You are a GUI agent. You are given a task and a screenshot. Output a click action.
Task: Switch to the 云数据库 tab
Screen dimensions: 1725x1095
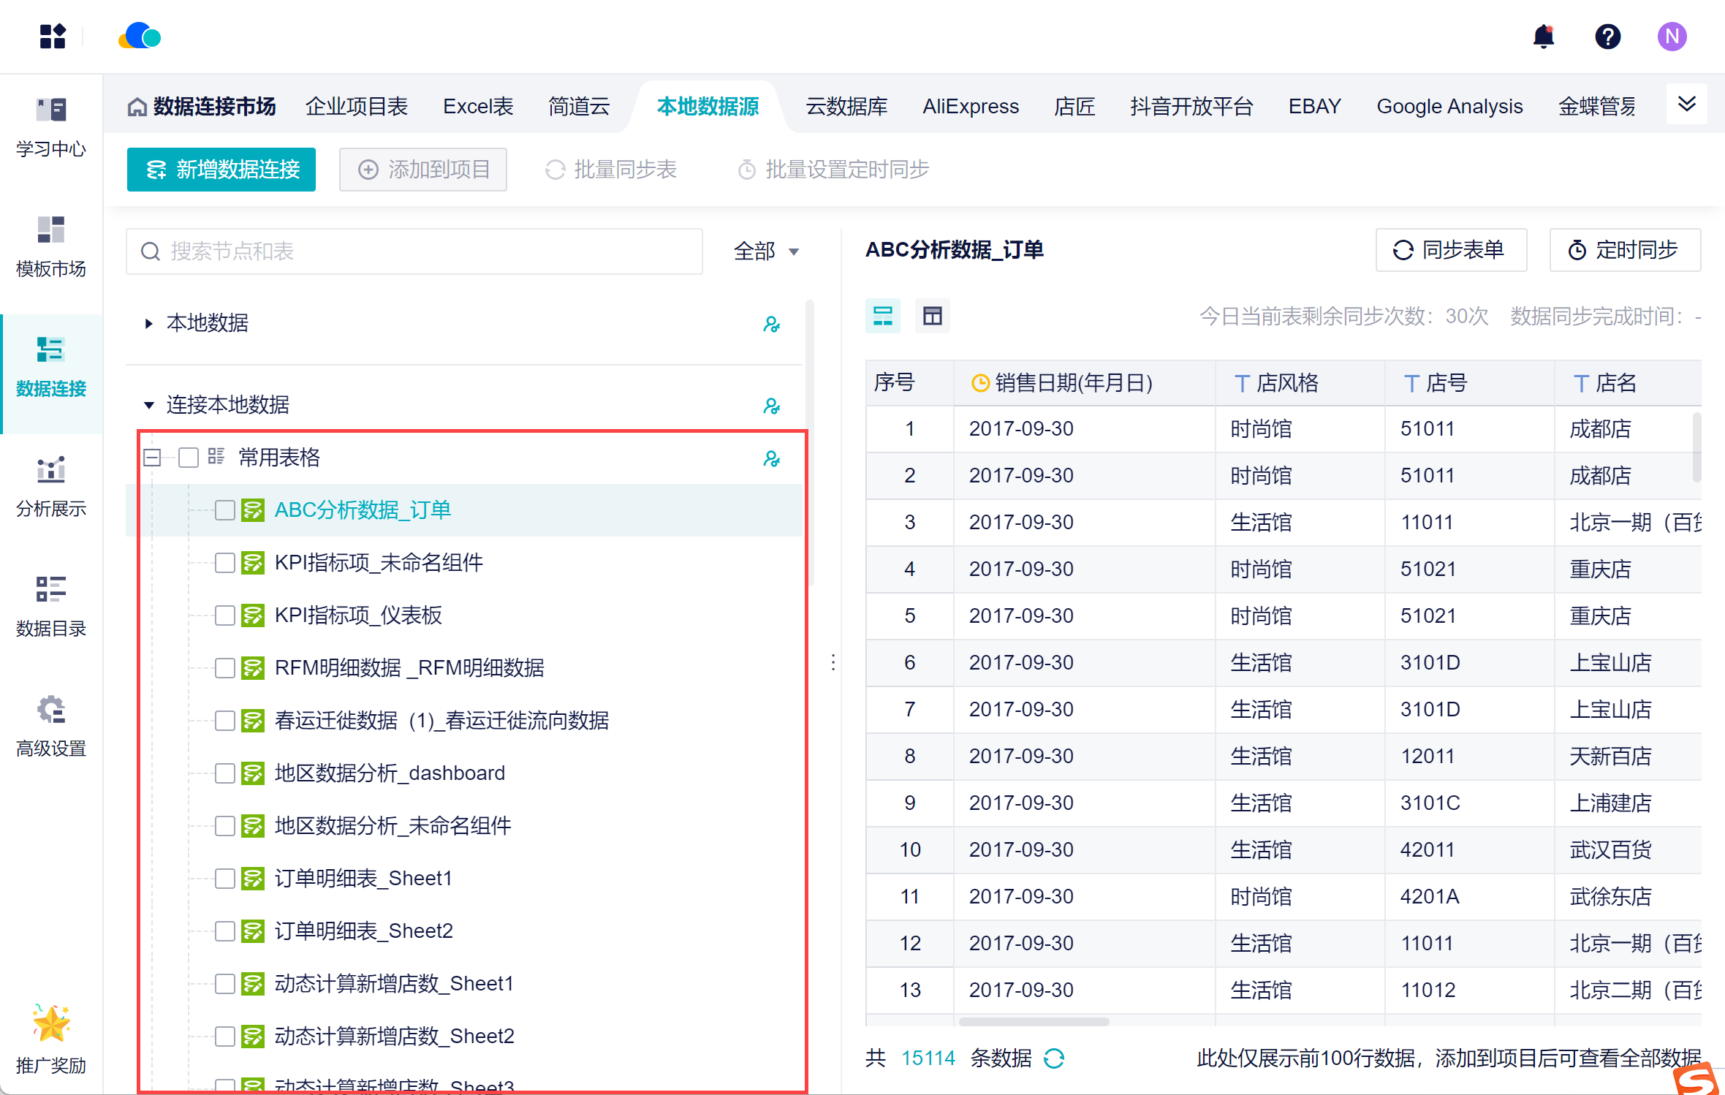click(x=846, y=107)
